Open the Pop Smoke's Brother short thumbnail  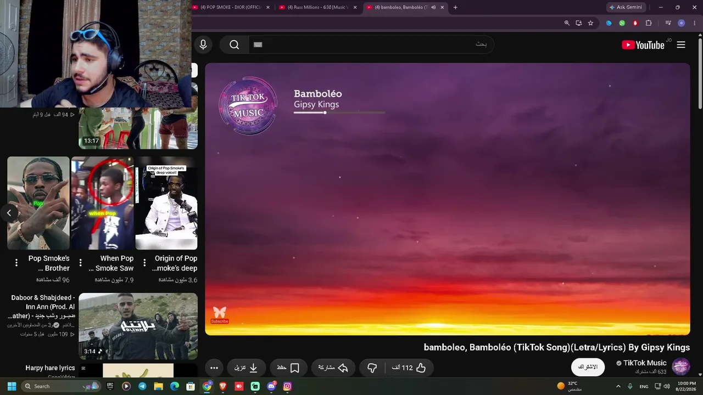pyautogui.click(x=38, y=203)
